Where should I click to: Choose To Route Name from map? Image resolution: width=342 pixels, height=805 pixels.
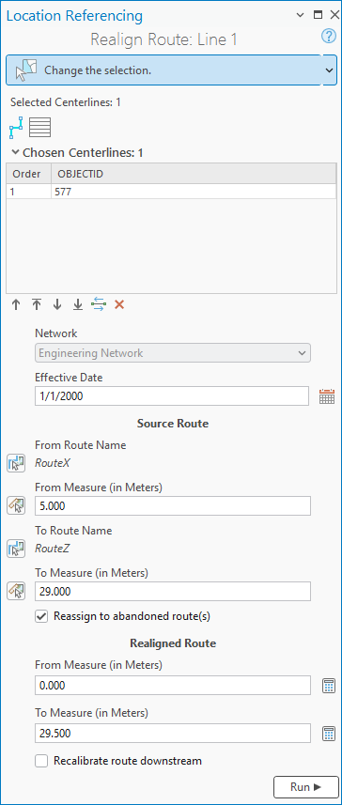tap(16, 549)
